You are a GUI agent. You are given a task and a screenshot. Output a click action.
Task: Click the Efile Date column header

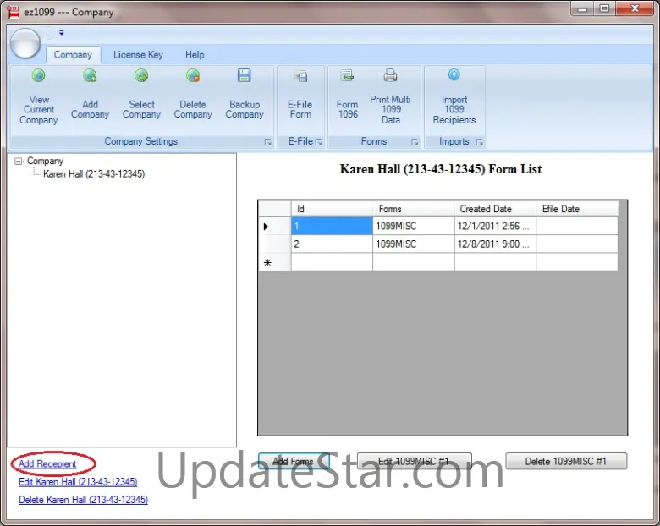(577, 209)
